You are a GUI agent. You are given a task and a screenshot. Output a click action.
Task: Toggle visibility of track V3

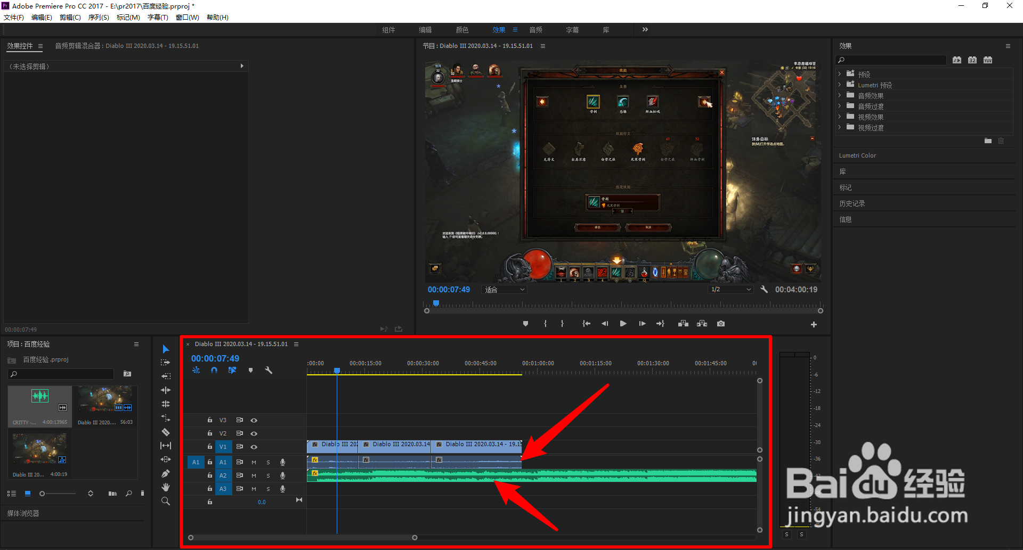click(254, 420)
